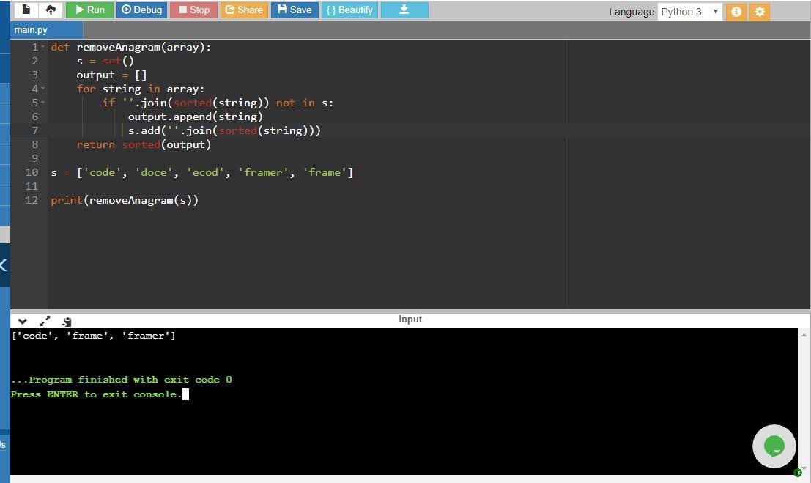Click the copy console output icon
The image size is (811, 483).
pyautogui.click(x=67, y=321)
